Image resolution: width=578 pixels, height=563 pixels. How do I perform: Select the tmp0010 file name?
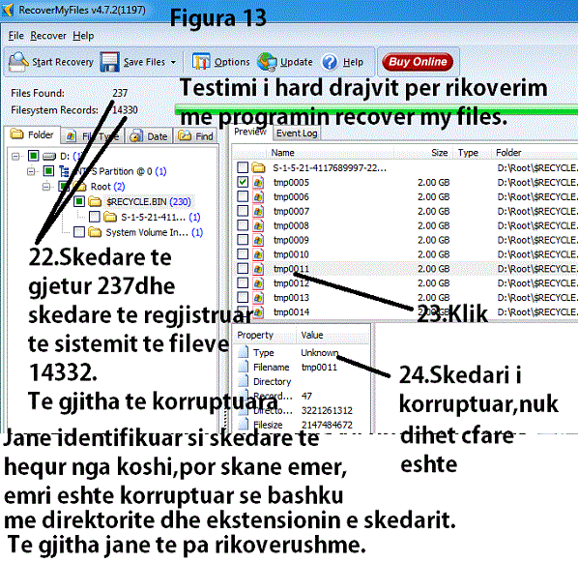click(291, 254)
